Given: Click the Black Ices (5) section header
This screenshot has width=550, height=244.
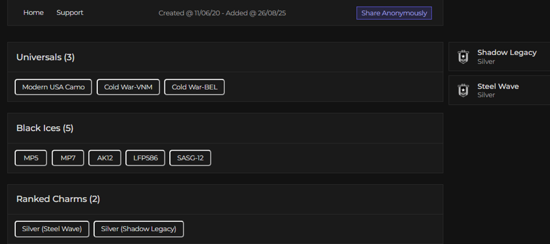Looking at the screenshot, I should (x=45, y=128).
